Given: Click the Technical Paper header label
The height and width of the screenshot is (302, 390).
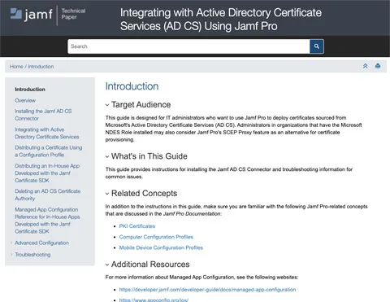Looking at the screenshot, I should (73, 14).
